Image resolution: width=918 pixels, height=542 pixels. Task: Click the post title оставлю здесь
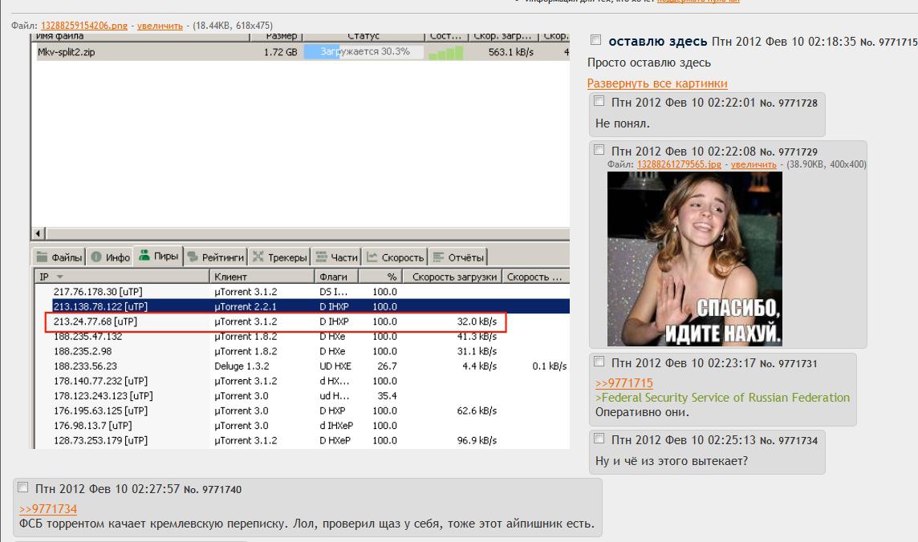point(658,42)
